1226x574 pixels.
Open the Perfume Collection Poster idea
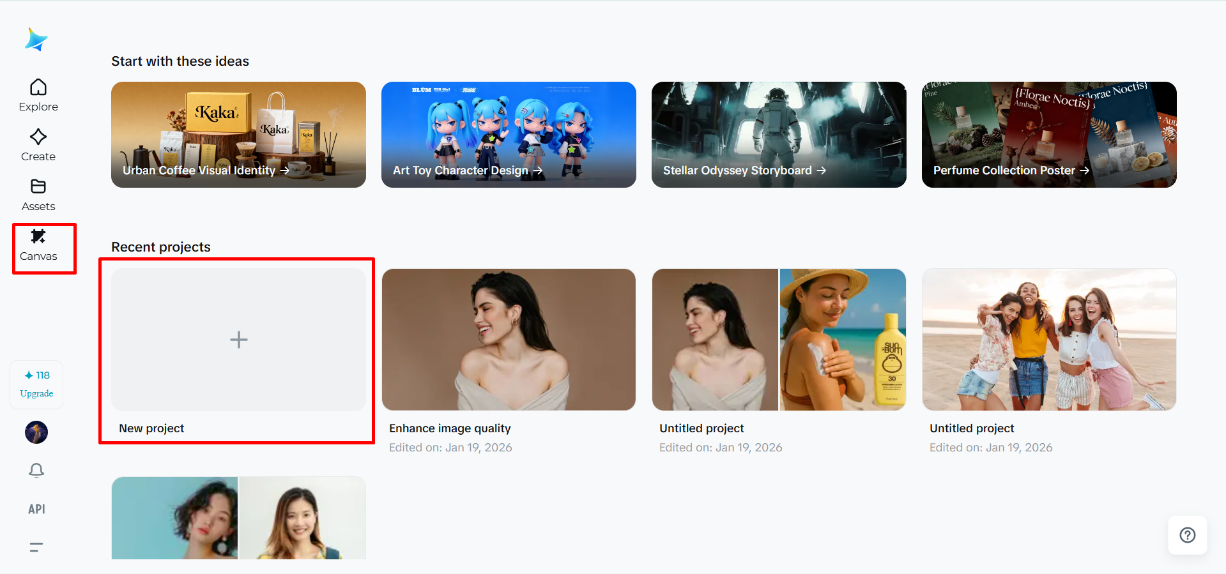[1049, 135]
